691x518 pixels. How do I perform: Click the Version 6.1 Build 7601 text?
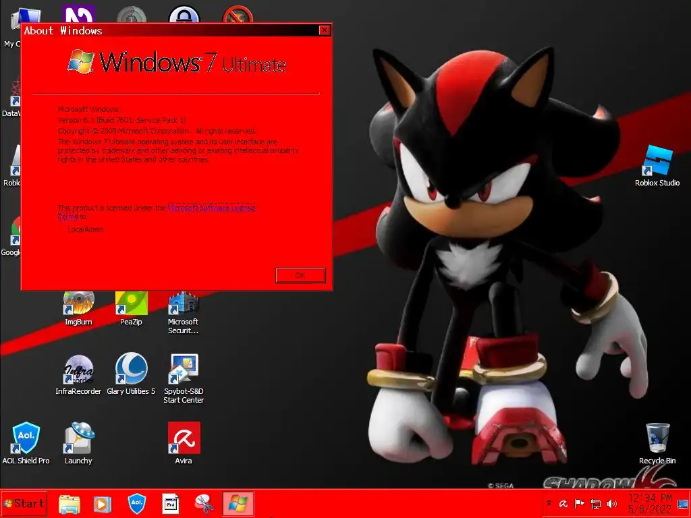(x=121, y=120)
